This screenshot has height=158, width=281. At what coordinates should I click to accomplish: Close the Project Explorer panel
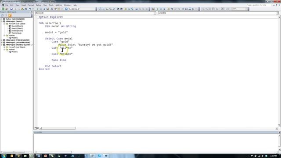[x=31, y=12]
